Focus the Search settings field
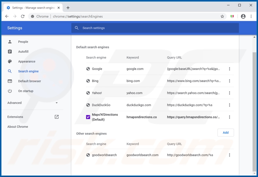Image resolution: width=258 pixels, height=177 pixels. click(x=155, y=28)
